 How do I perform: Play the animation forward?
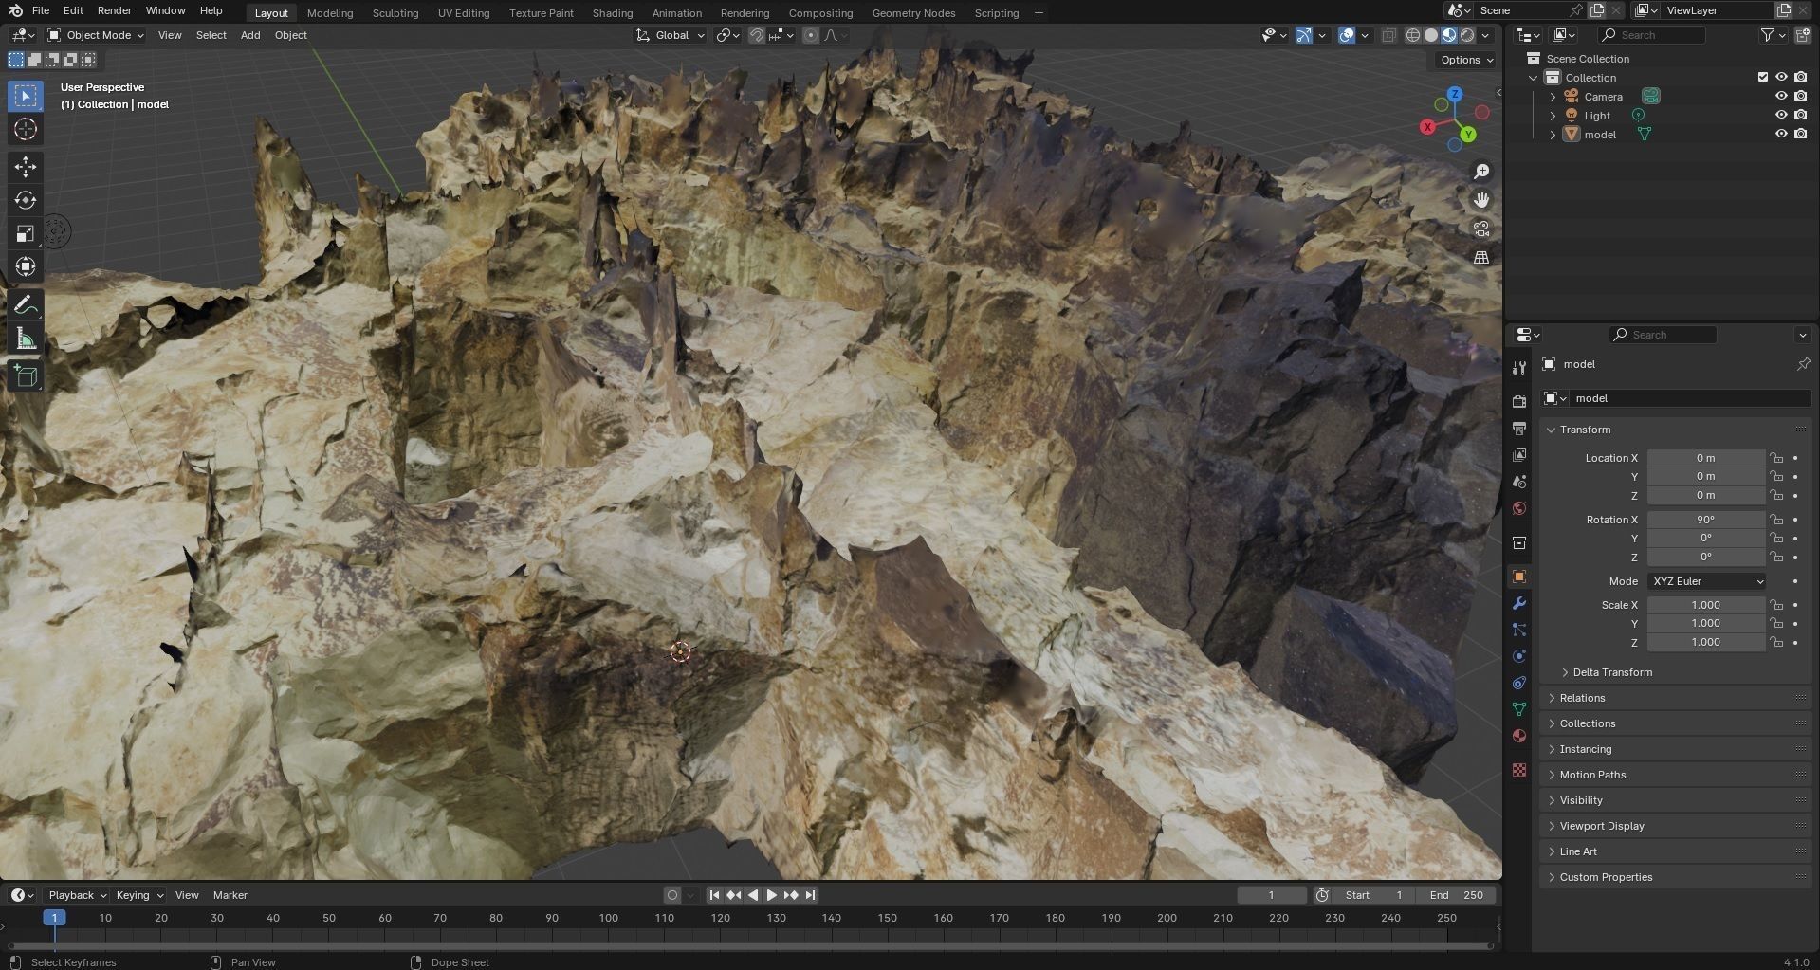pos(771,895)
